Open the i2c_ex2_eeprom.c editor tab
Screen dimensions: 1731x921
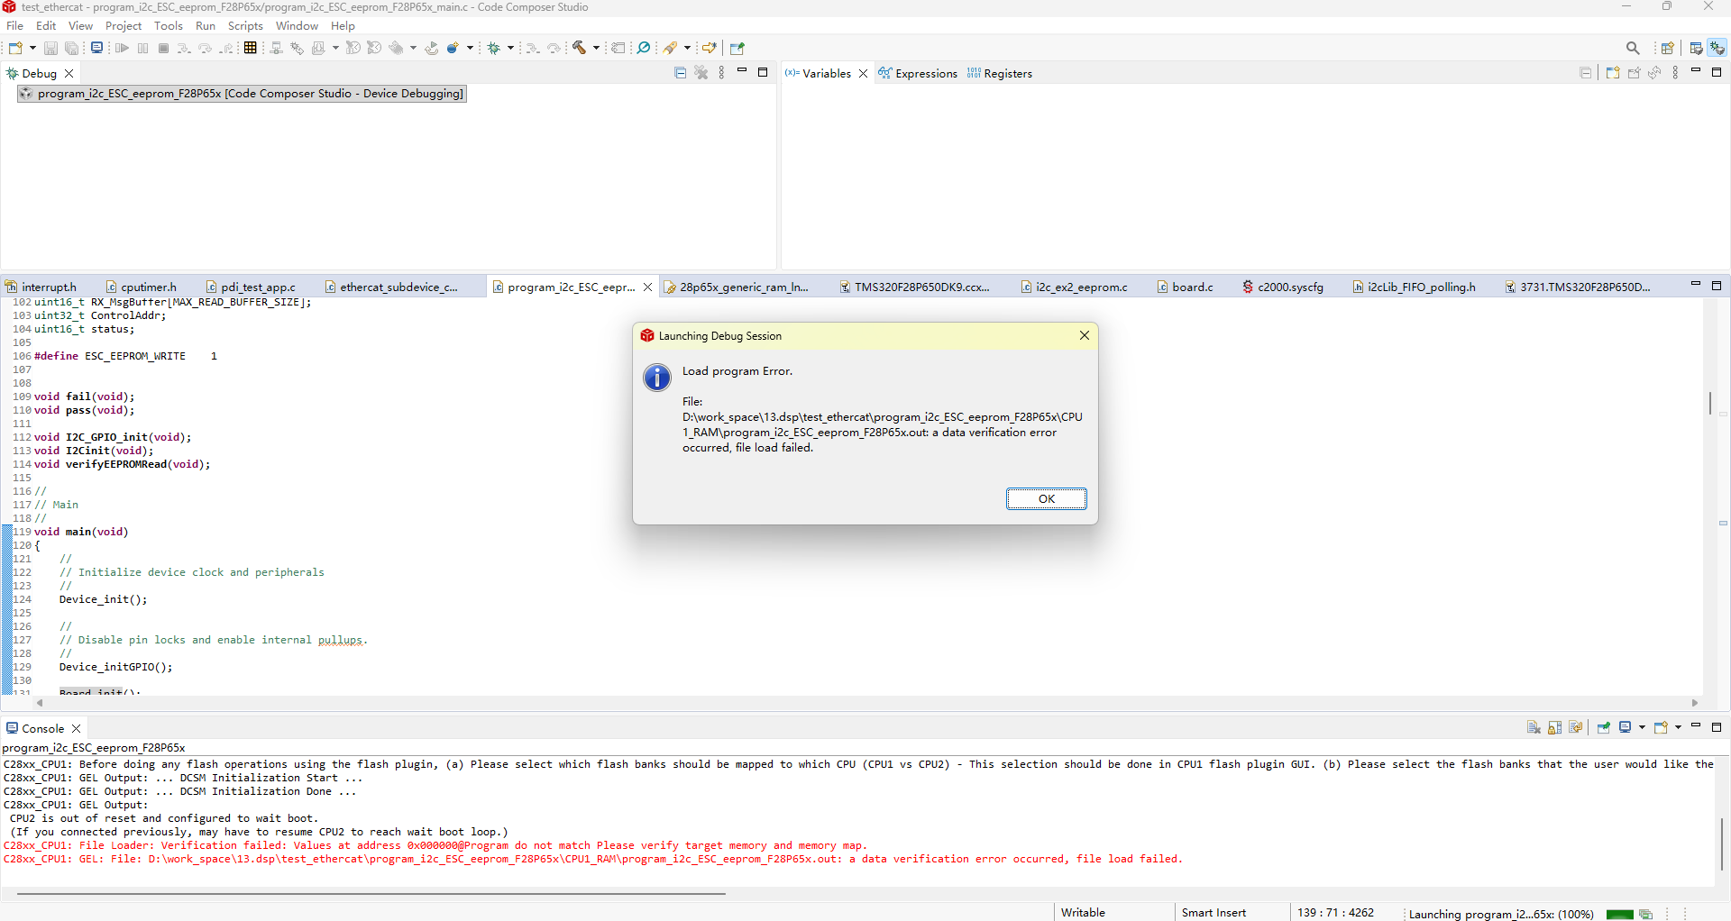(x=1074, y=287)
